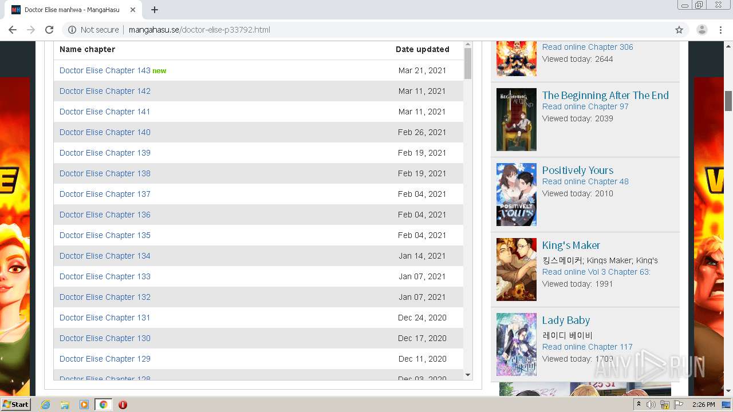Click the Date updated column header
Image resolution: width=733 pixels, height=412 pixels.
click(423, 49)
